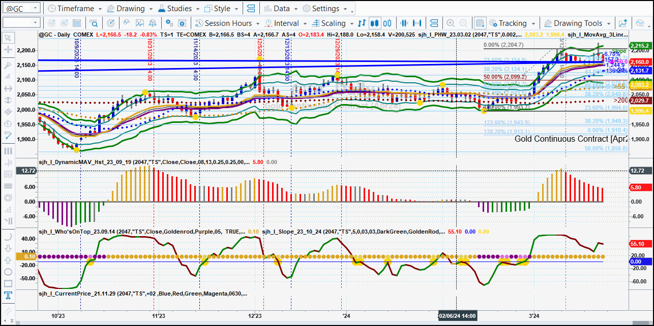Open the Scaling dropdown
654x326 pixels.
333,23
